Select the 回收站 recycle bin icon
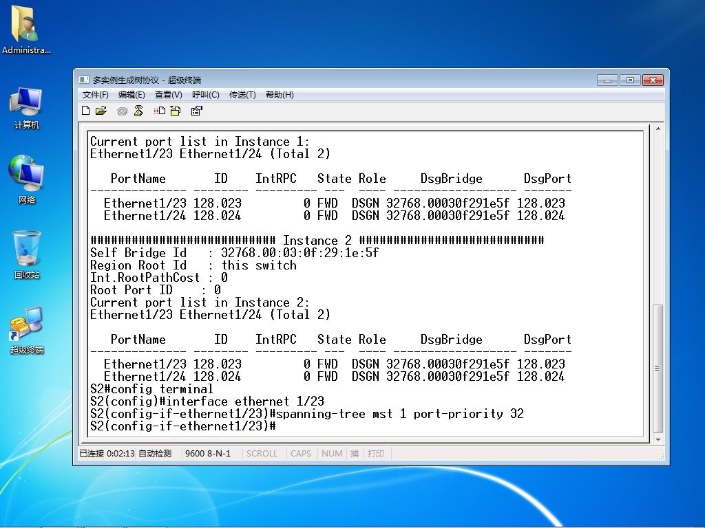This screenshot has height=528, width=705. (26, 254)
